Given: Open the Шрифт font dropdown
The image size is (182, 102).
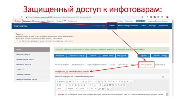Looking at the screenshot, I should pos(84,89).
